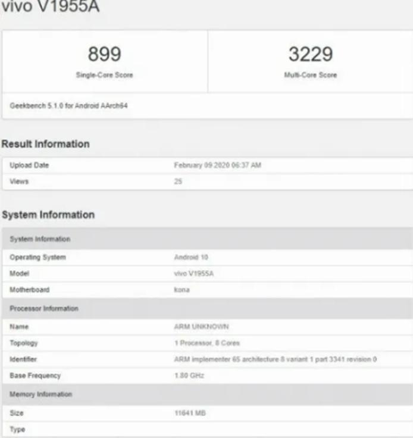
Task: Select the ARM UNKNOWN processor name
Action: (x=201, y=327)
